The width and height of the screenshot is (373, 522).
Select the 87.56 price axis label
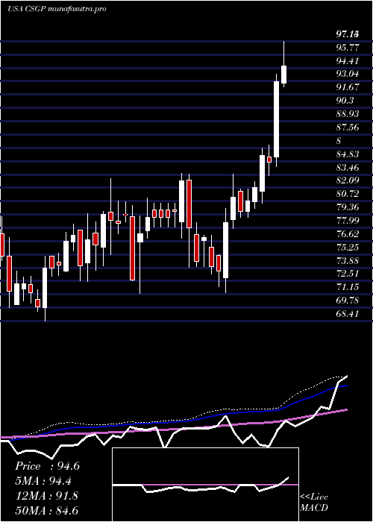pos(348,128)
